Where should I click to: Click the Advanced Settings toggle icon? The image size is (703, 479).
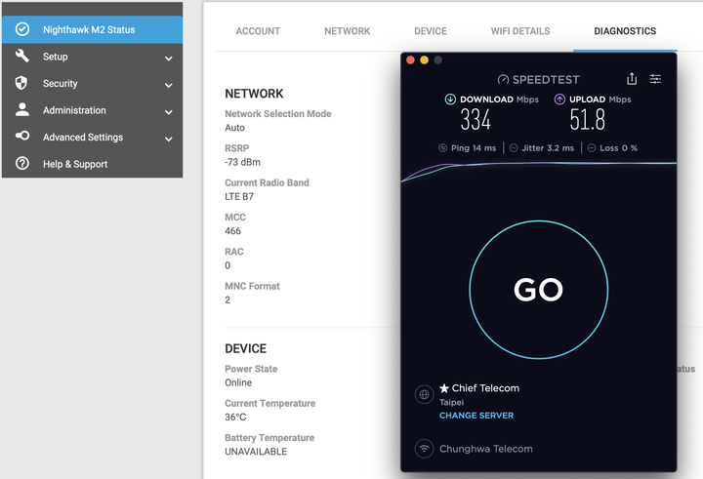(22, 136)
